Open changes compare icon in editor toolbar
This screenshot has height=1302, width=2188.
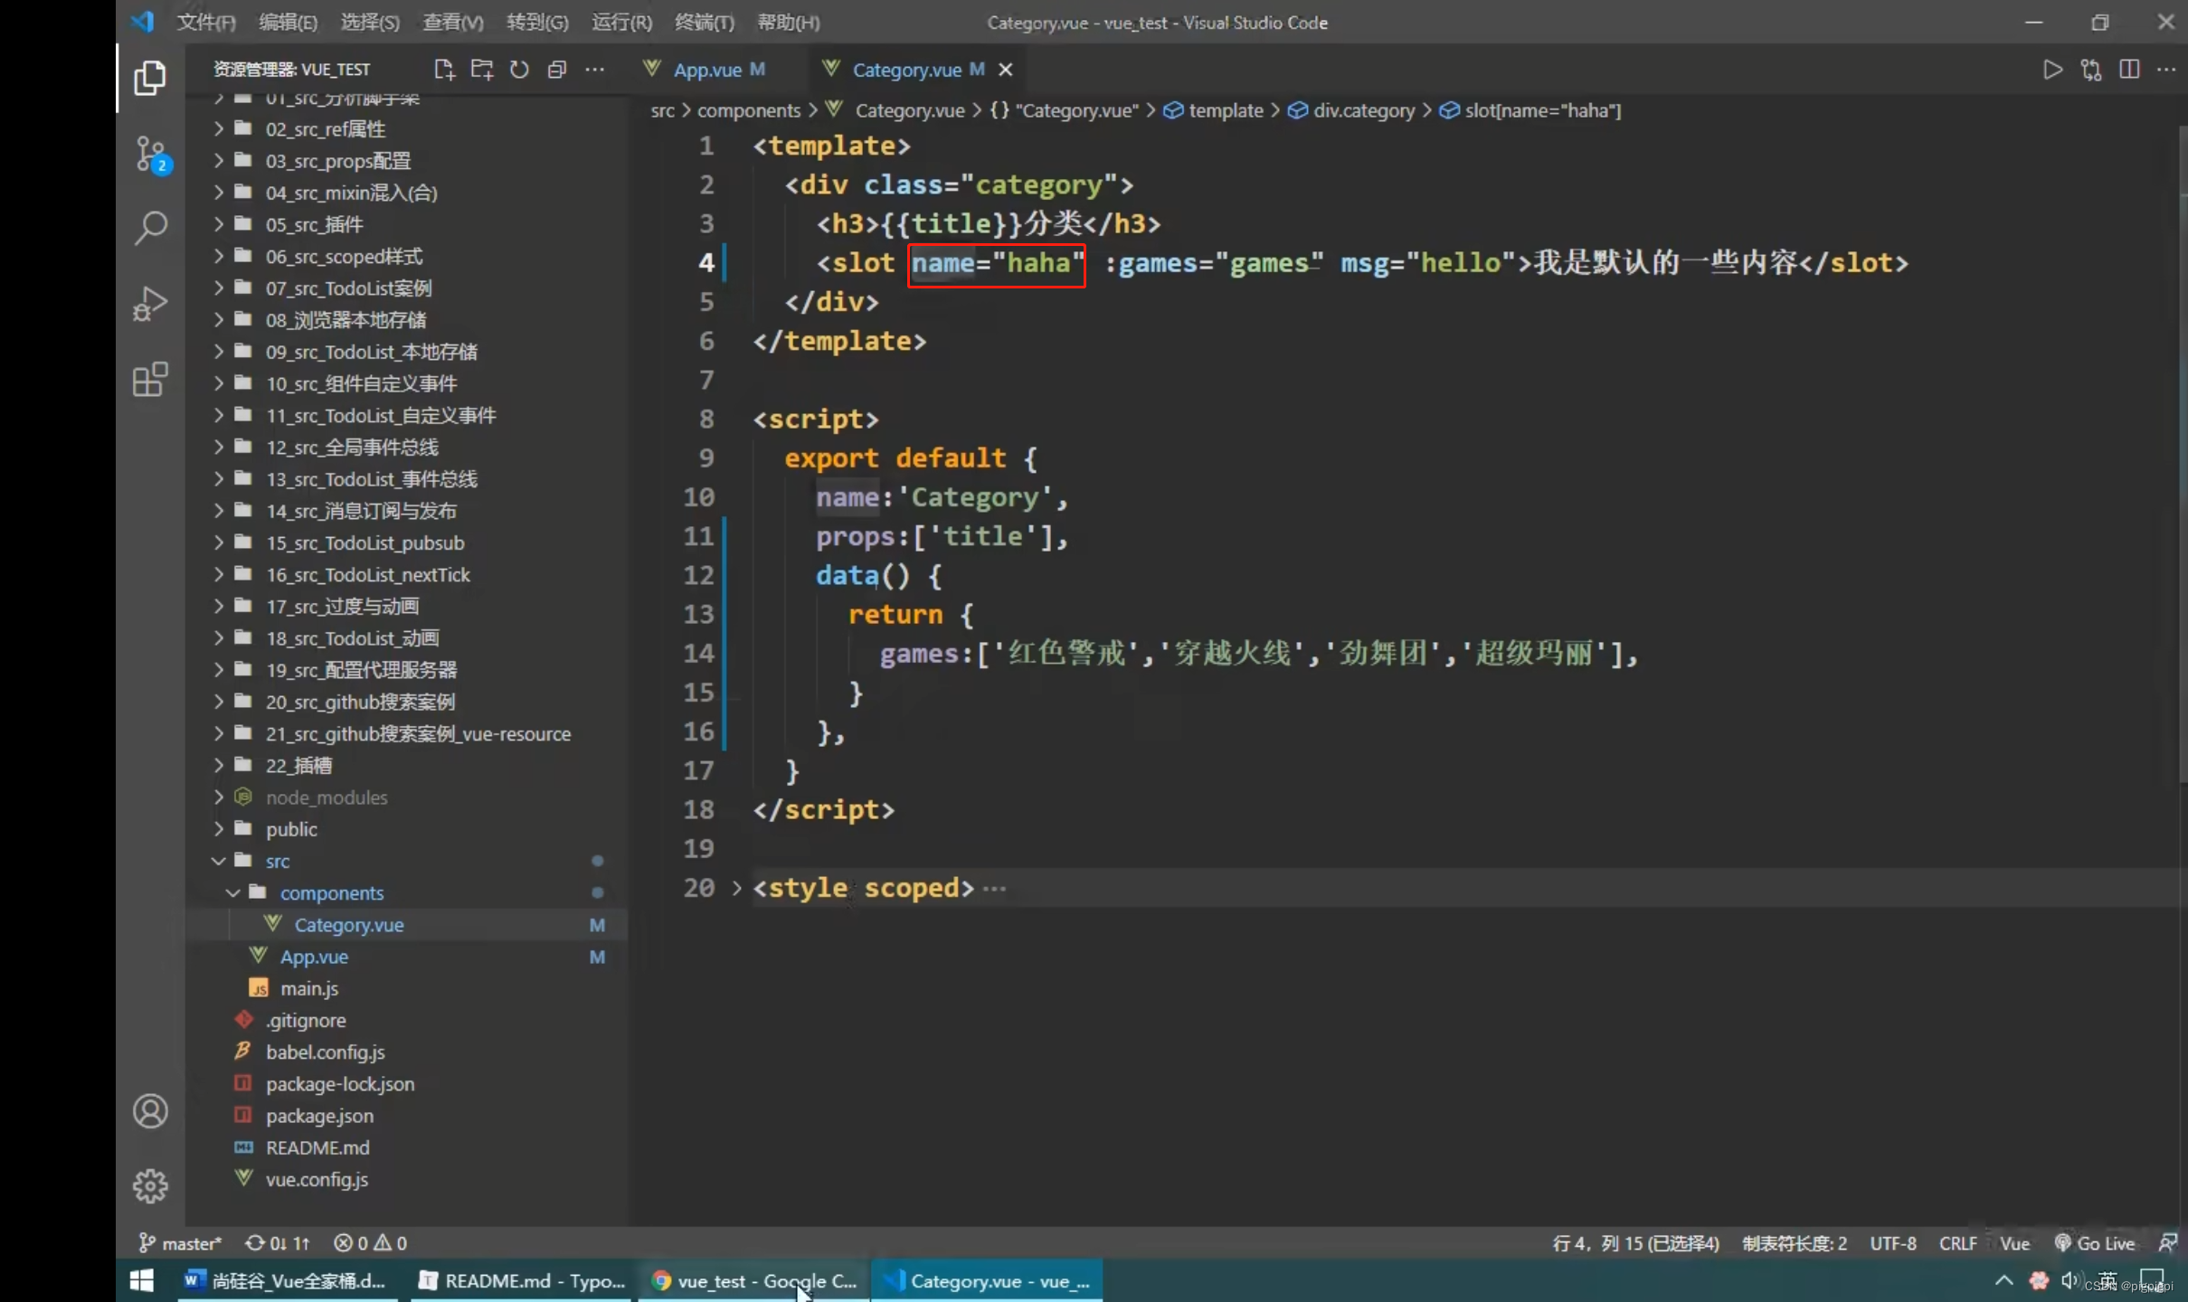tap(2091, 70)
